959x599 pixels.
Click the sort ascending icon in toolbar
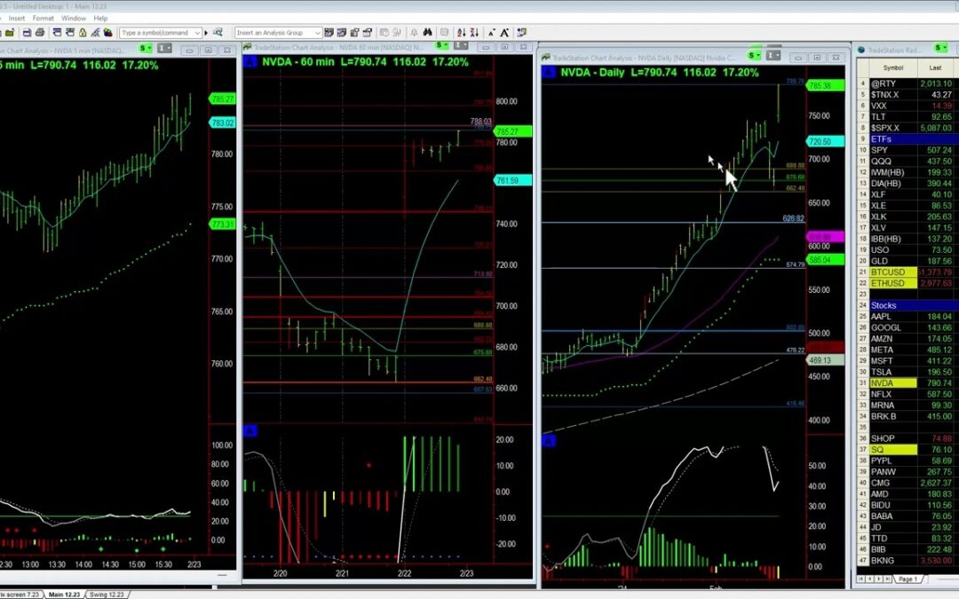pyautogui.click(x=461, y=33)
